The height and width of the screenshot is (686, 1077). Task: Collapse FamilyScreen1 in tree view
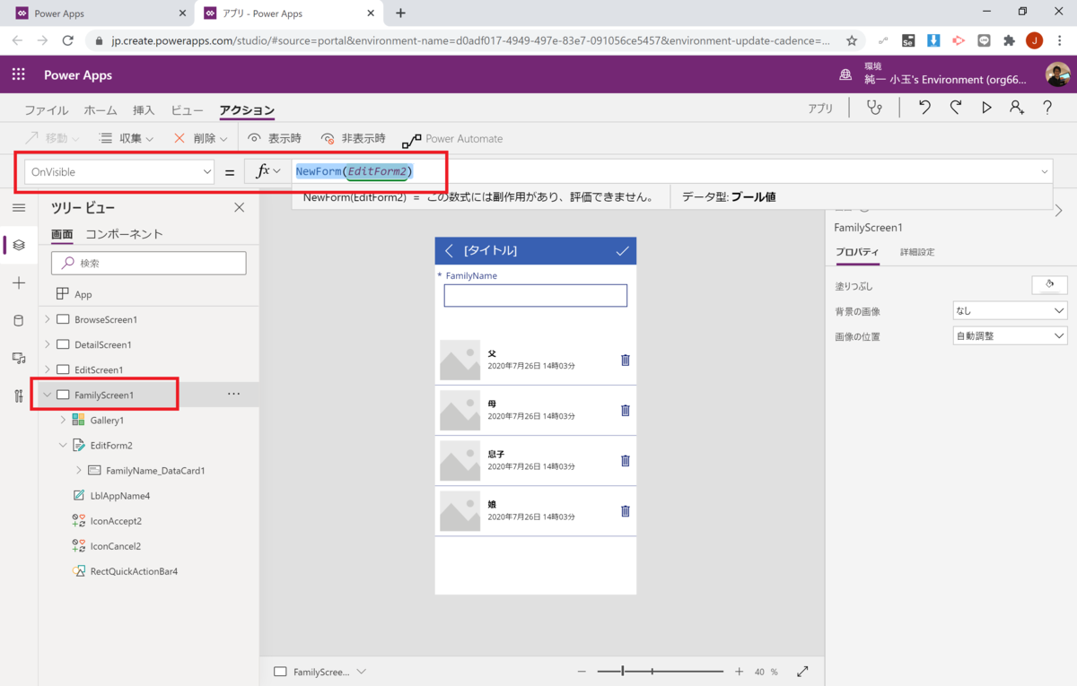point(47,395)
